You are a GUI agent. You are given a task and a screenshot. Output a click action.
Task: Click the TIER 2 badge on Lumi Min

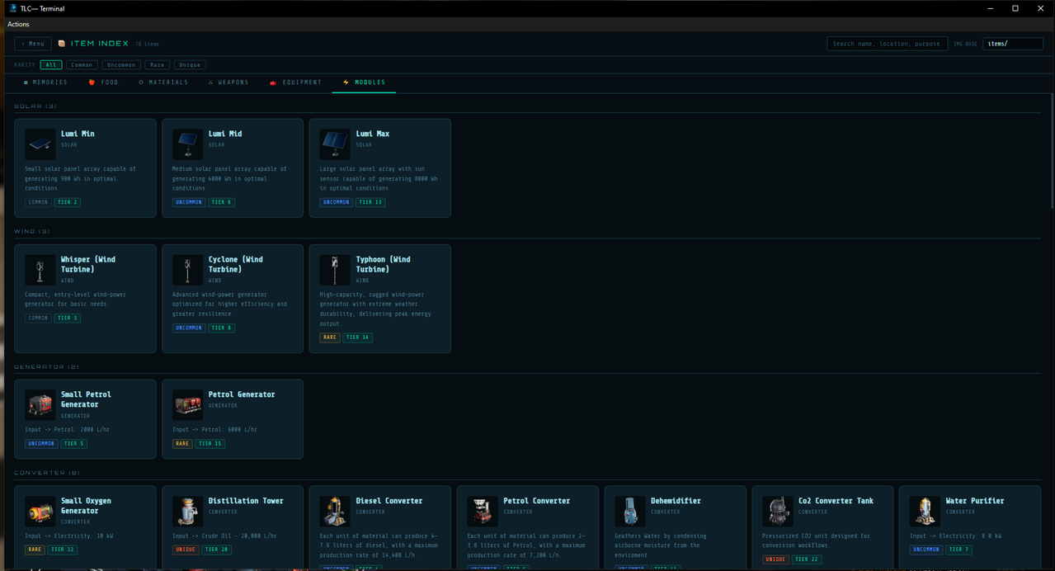click(x=68, y=202)
